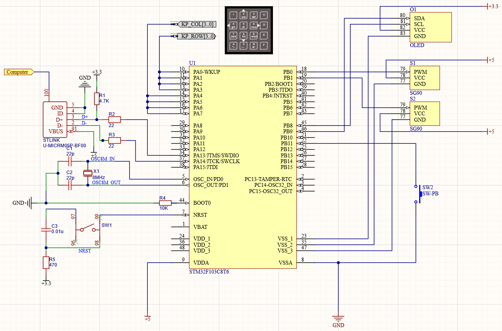Click the +5 power port beside servo S1
This screenshot has width=502, height=331.
click(491, 60)
